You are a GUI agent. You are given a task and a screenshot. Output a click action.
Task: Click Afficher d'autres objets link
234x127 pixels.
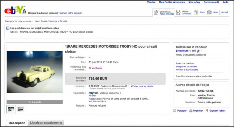pyautogui.click(x=187, y=70)
